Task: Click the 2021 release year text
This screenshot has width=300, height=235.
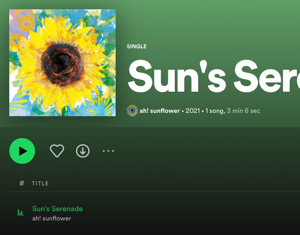Action: [193, 111]
